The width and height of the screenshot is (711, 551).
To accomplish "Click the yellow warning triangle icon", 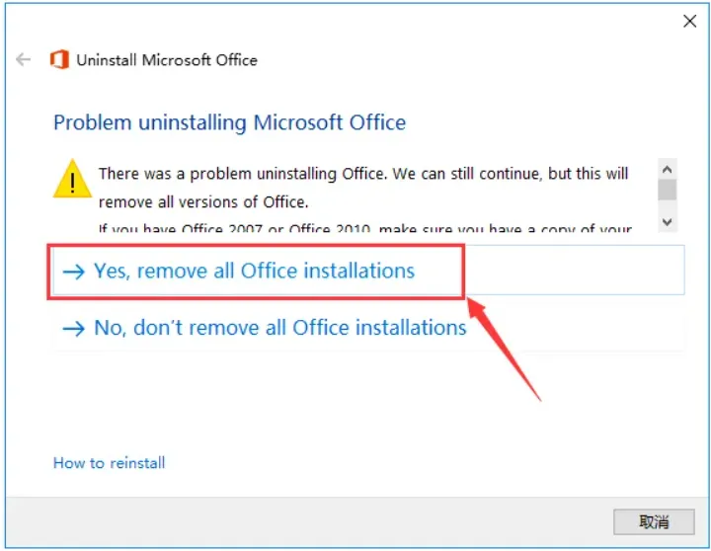I will click(x=72, y=180).
